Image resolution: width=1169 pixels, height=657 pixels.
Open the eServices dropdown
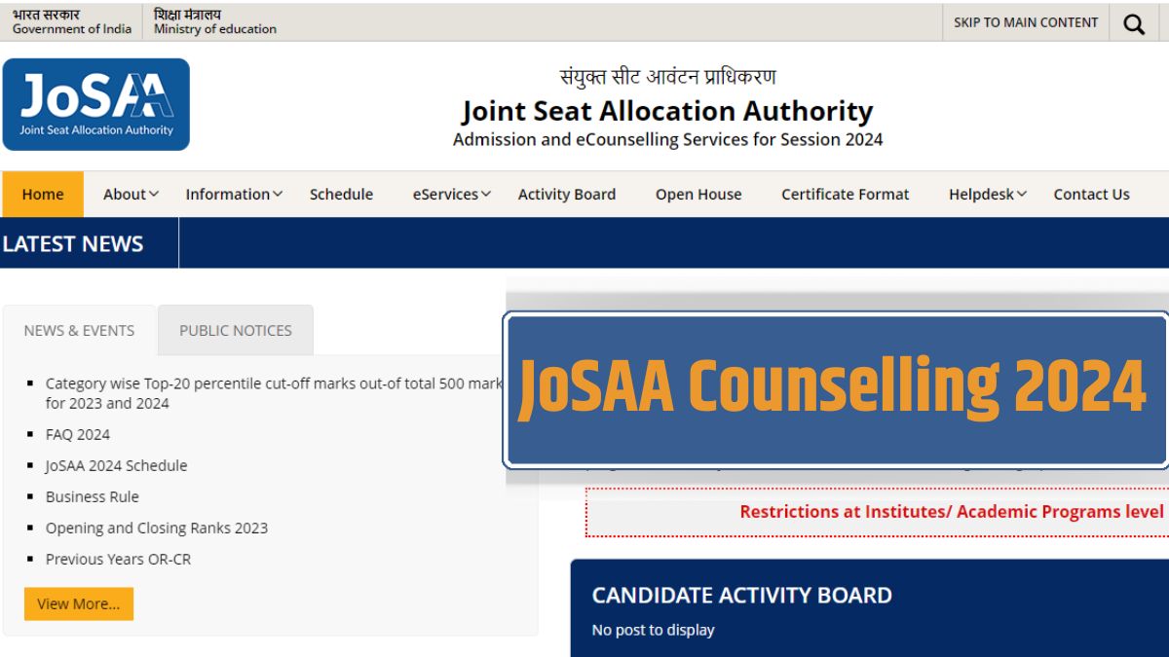coord(449,194)
